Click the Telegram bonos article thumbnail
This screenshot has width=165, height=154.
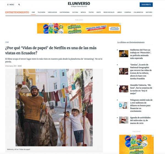click(124, 105)
